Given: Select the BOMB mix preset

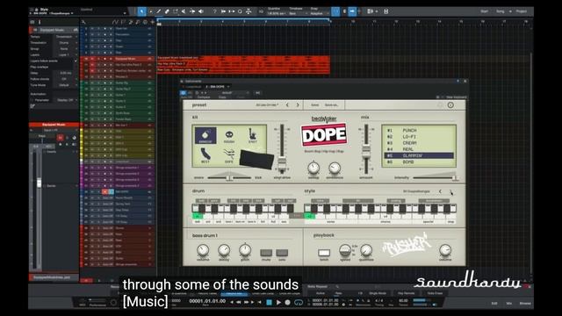Looking at the screenshot, I should [419, 162].
